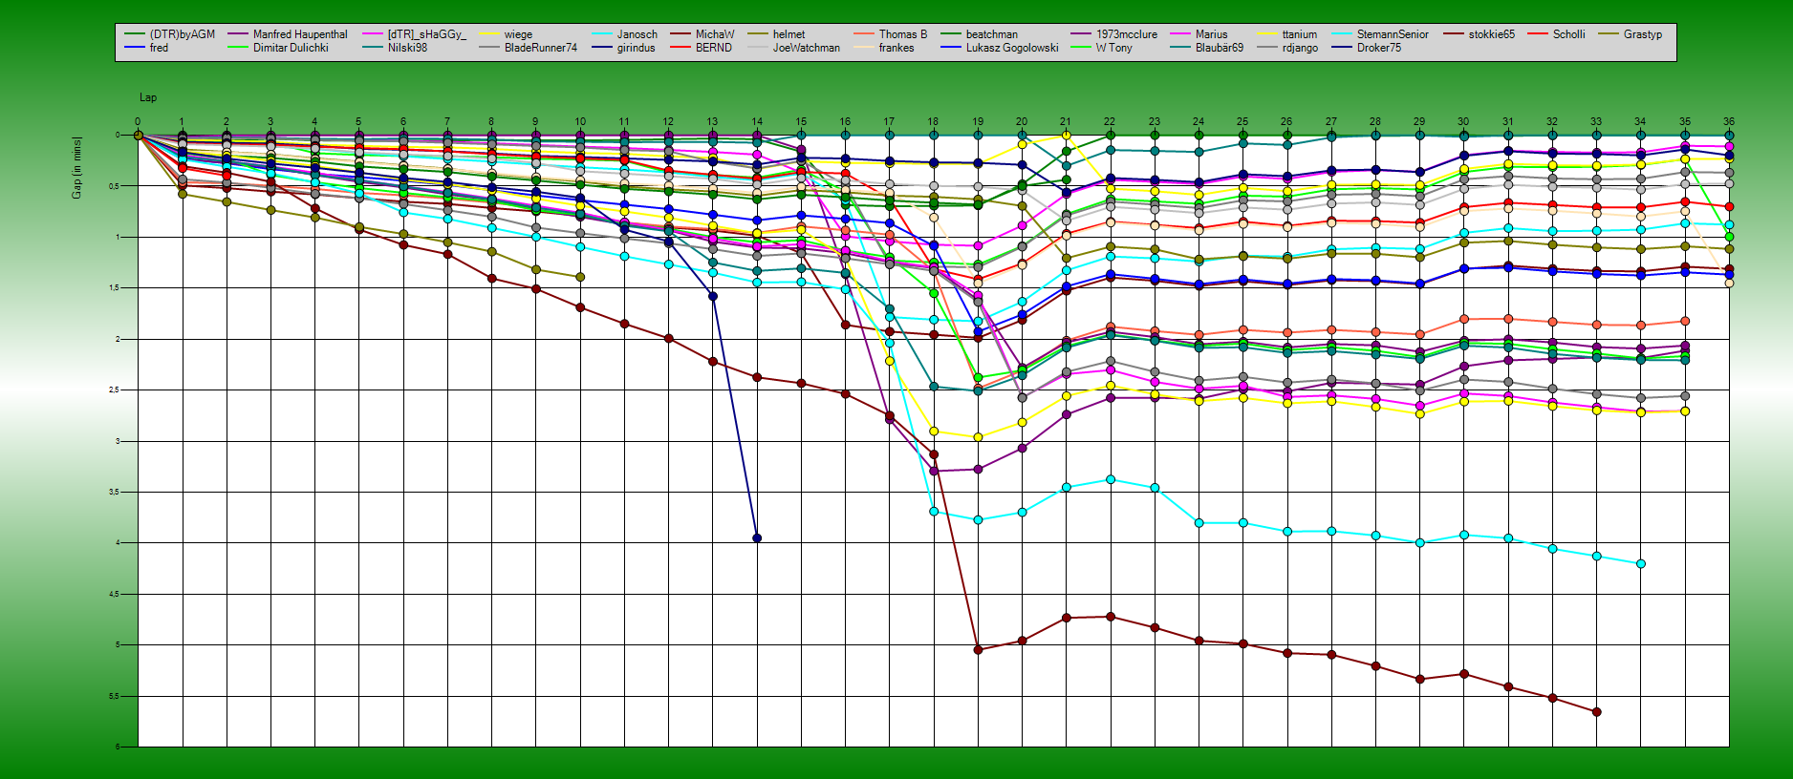Click the final cyan marker at lap 34
Viewport: 1793px width, 779px height.
coord(1641,564)
